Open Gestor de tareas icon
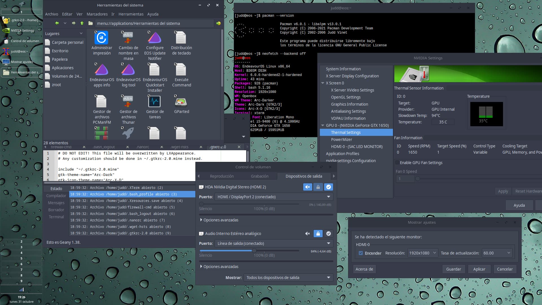The height and width of the screenshot is (305, 542). (x=155, y=107)
